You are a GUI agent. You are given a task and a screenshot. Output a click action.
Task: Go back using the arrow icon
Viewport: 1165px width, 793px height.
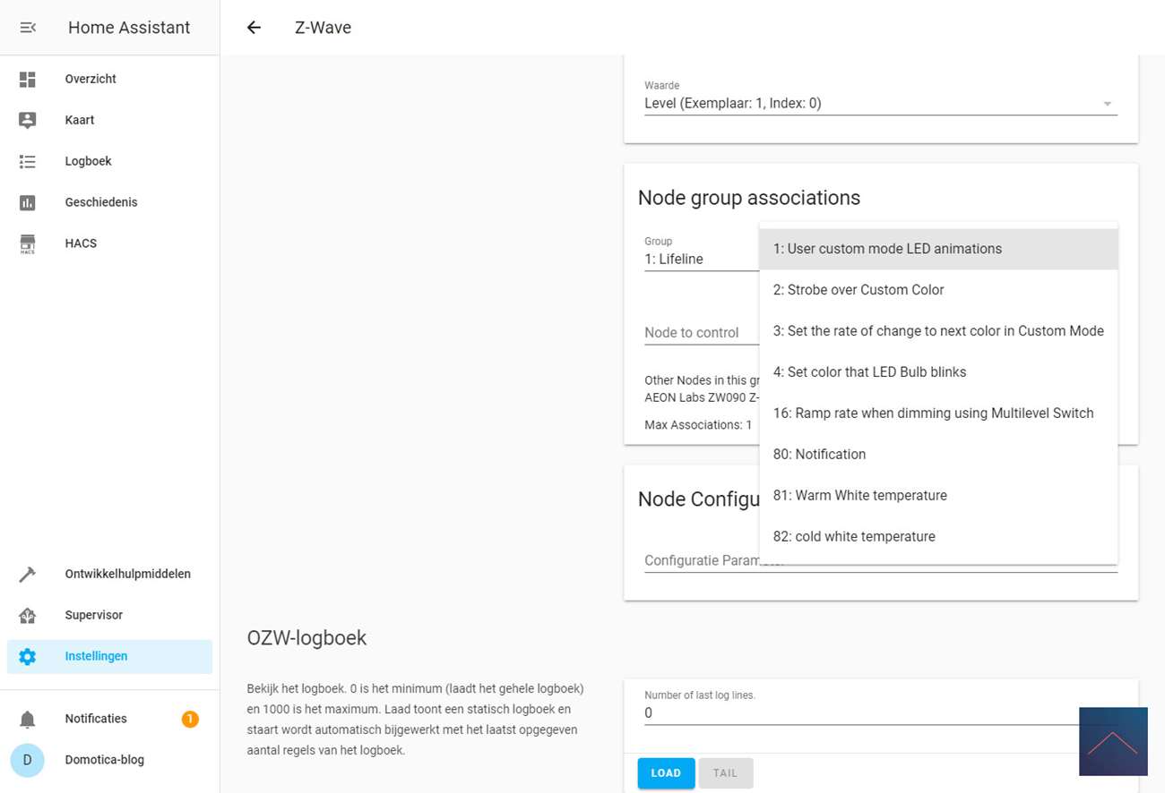254,28
